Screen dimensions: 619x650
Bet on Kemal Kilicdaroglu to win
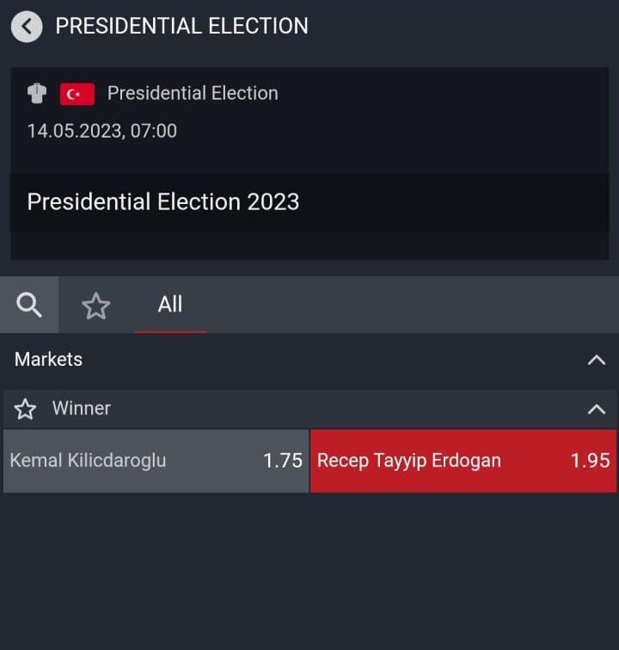(156, 461)
